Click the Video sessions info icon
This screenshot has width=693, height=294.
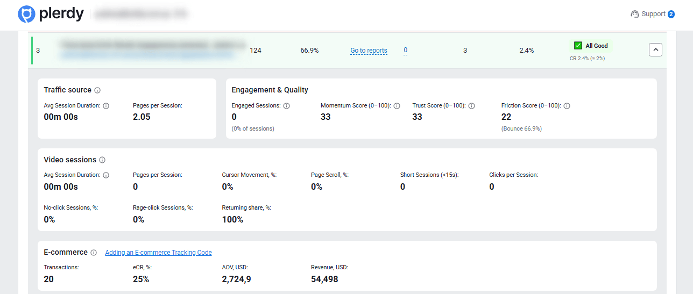pyautogui.click(x=102, y=160)
